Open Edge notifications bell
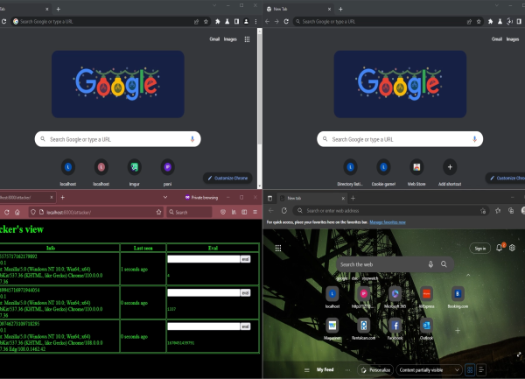525x379 pixels. [500, 248]
